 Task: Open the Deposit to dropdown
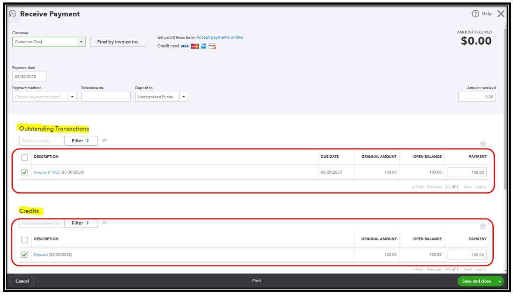pyautogui.click(x=183, y=96)
